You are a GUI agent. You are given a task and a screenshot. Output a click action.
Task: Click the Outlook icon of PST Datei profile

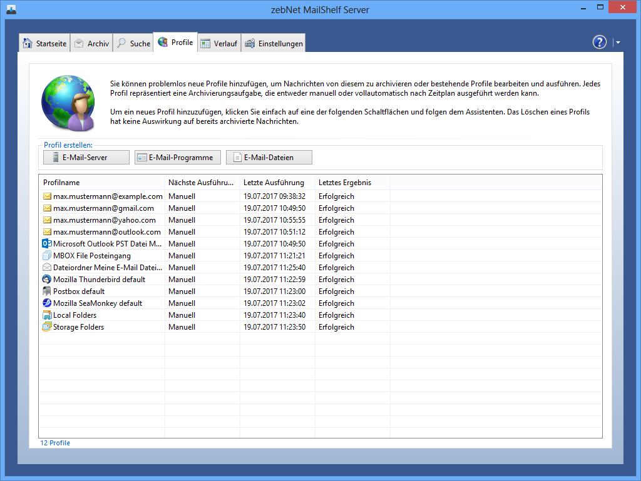point(47,244)
